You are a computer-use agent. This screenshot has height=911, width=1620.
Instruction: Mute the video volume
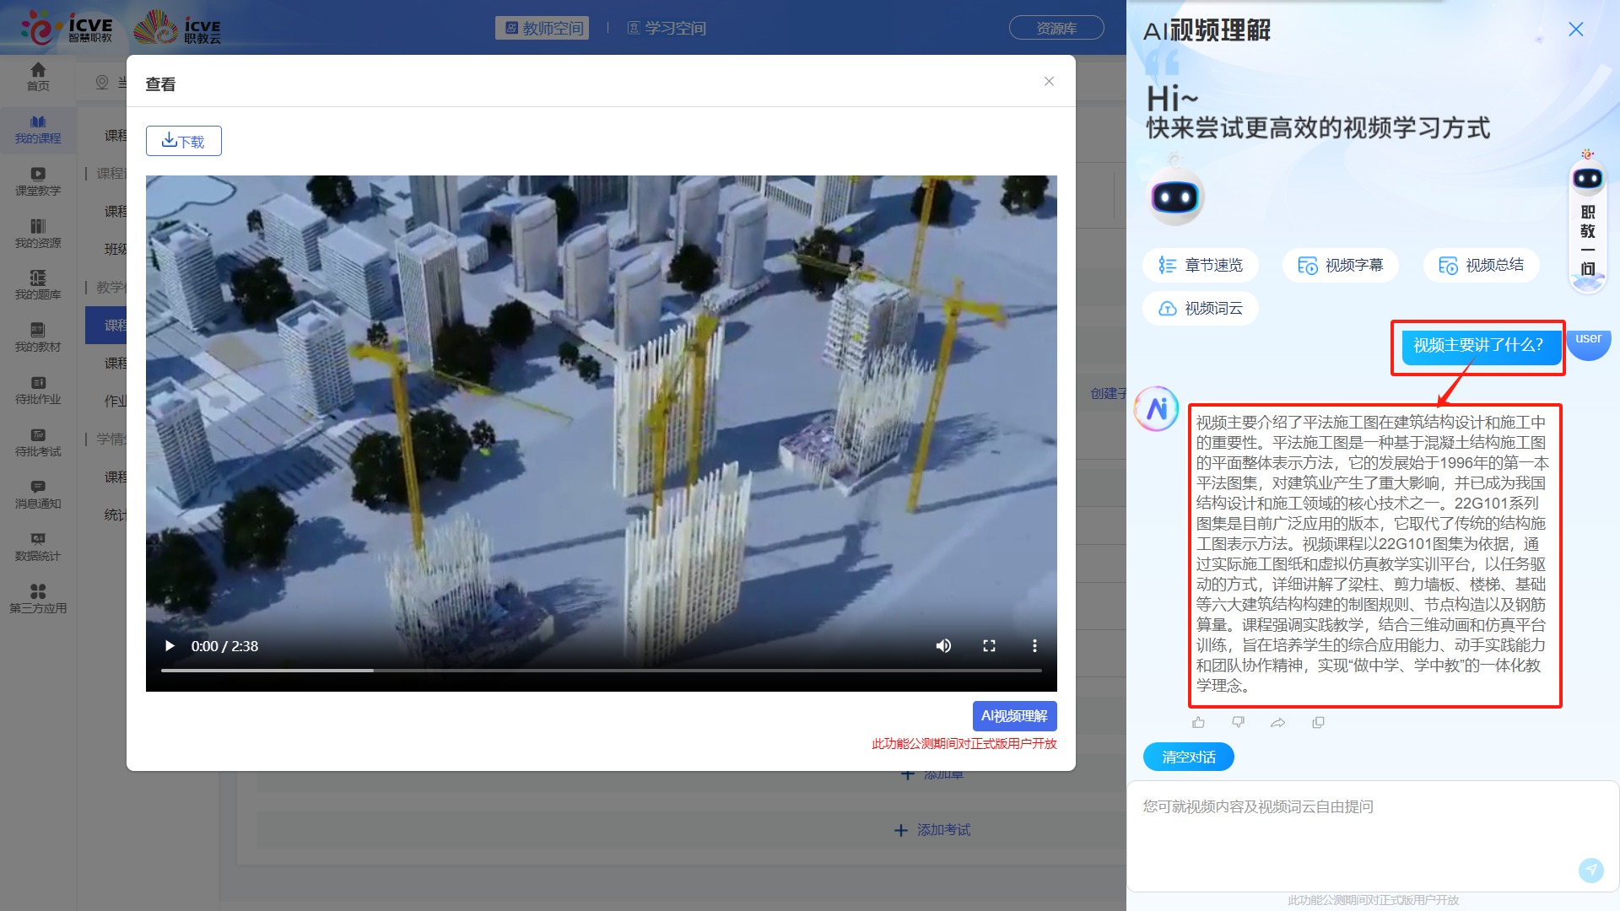coord(943,646)
